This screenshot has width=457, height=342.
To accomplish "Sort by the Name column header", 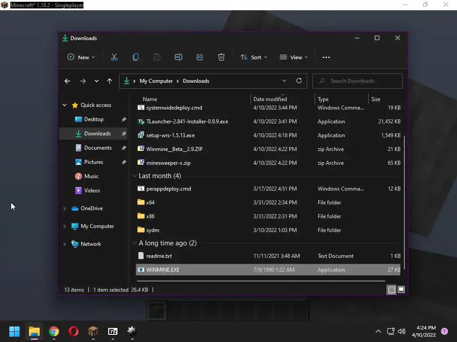I will (150, 99).
